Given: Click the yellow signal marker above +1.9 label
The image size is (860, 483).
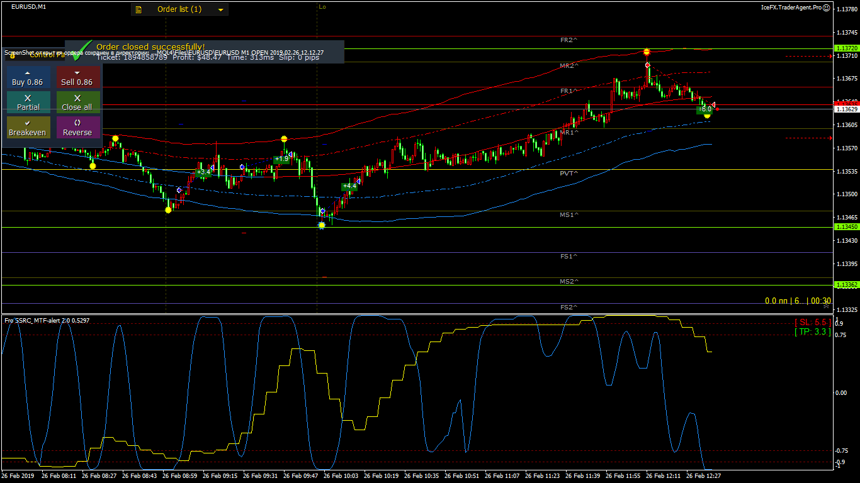Looking at the screenshot, I should click(284, 138).
